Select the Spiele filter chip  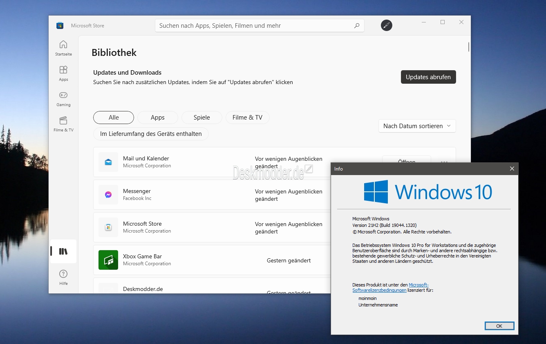point(202,118)
